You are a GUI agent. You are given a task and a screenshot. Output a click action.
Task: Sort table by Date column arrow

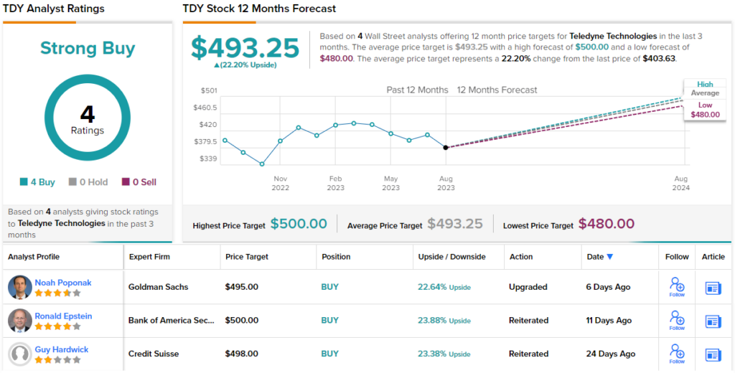coord(610,257)
